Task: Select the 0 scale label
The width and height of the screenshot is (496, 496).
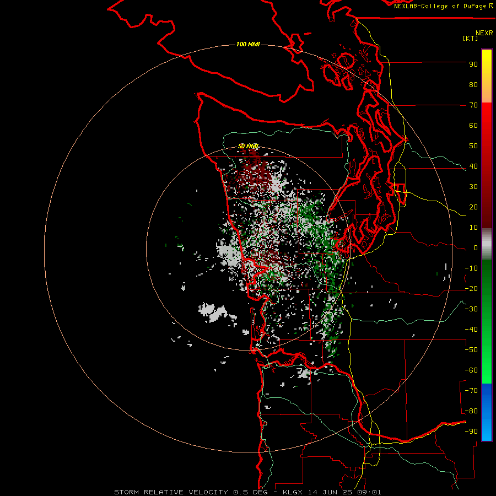Action: pos(476,248)
